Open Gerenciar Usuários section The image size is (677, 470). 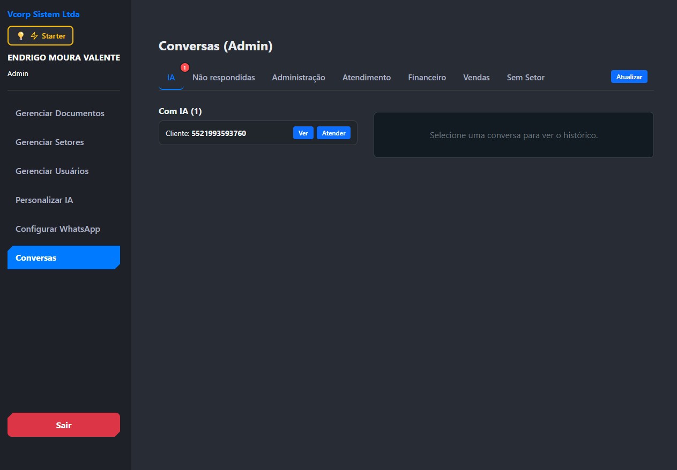[x=64, y=171]
